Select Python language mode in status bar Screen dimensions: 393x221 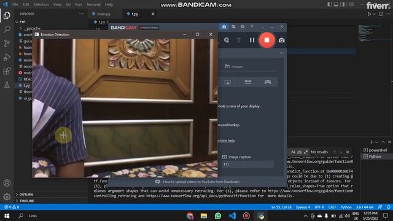(346, 207)
